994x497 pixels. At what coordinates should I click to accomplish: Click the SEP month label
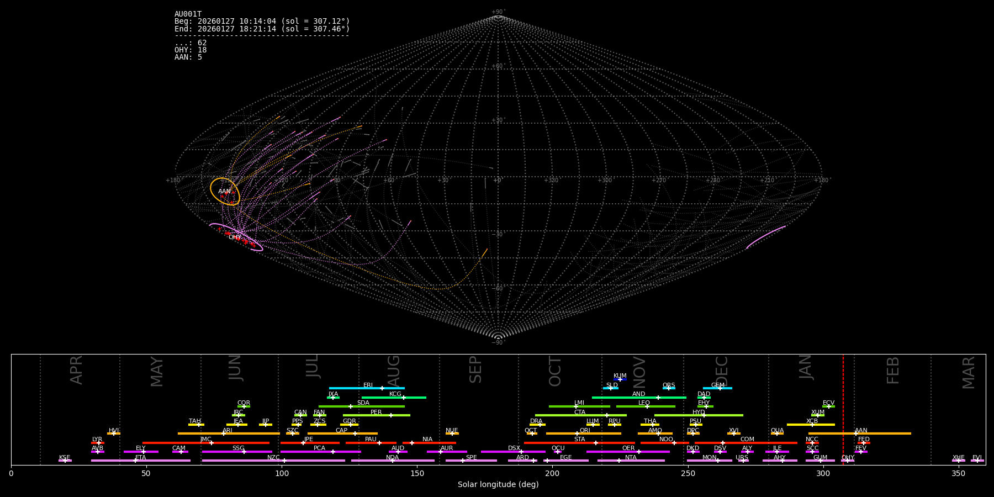475,369
